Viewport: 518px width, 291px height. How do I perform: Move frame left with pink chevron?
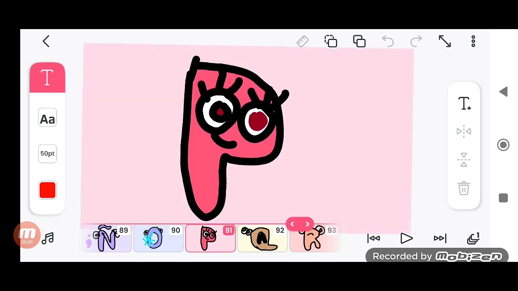pos(292,224)
